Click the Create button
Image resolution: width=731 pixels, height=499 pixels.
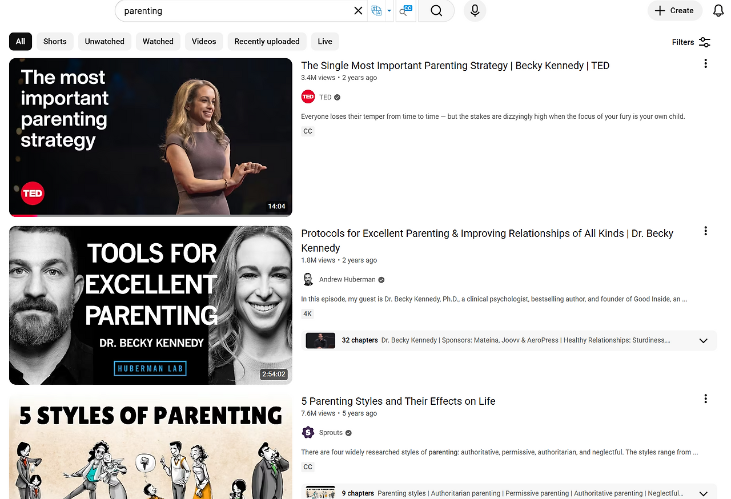pyautogui.click(x=674, y=10)
